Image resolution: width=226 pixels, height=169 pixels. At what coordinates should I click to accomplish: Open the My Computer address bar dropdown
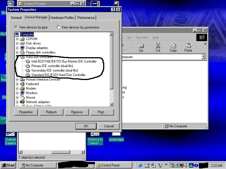tap(203, 57)
